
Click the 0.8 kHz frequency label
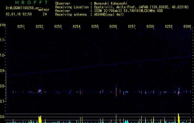pos(2,86)
